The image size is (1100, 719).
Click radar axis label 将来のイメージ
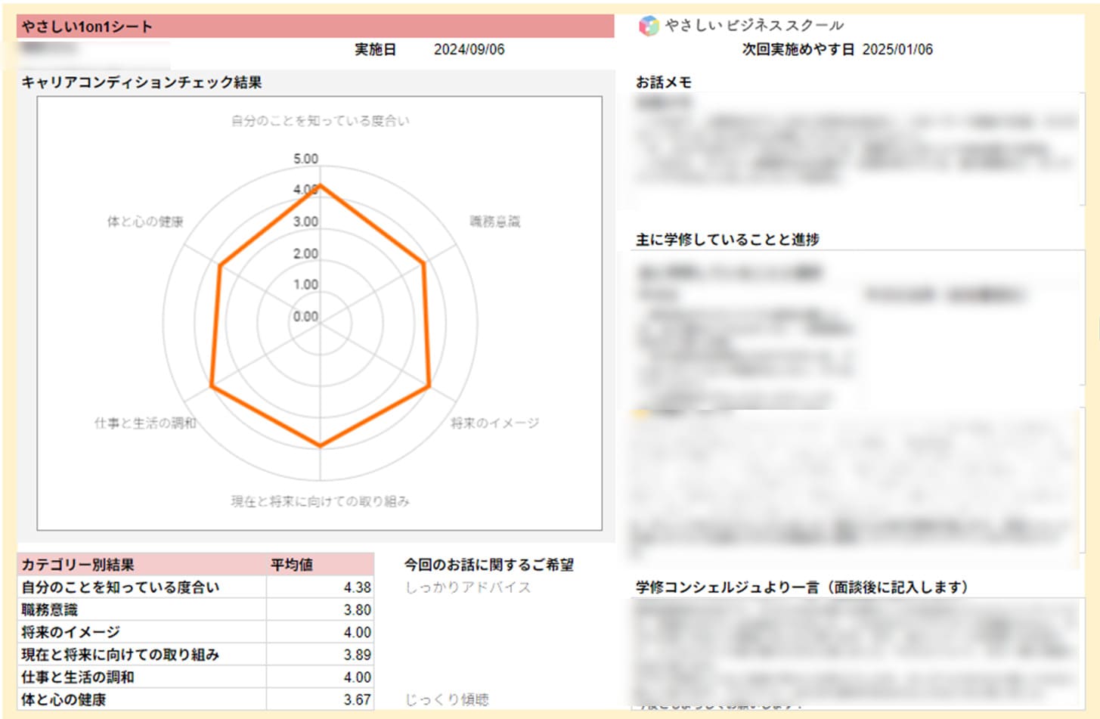coord(495,423)
